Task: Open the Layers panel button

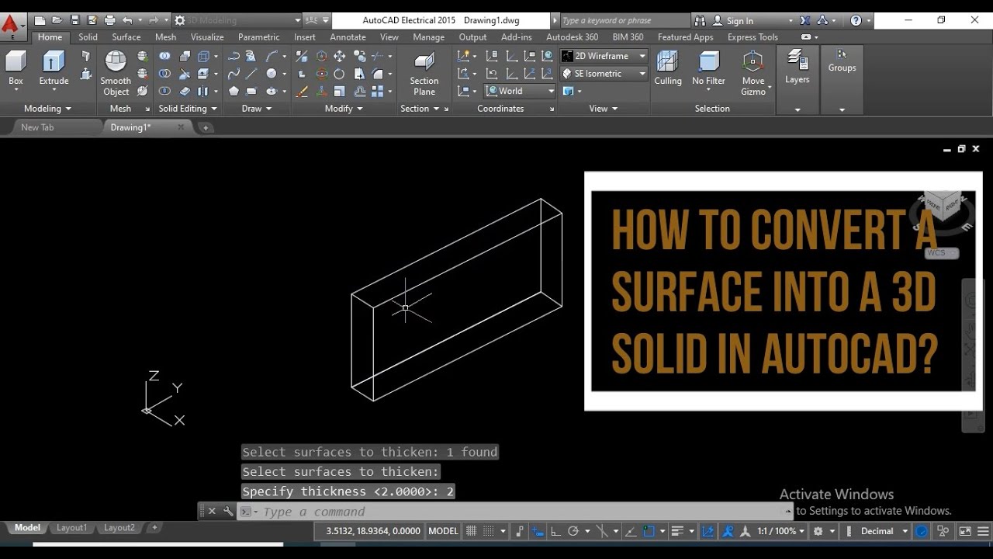Action: pos(797,67)
